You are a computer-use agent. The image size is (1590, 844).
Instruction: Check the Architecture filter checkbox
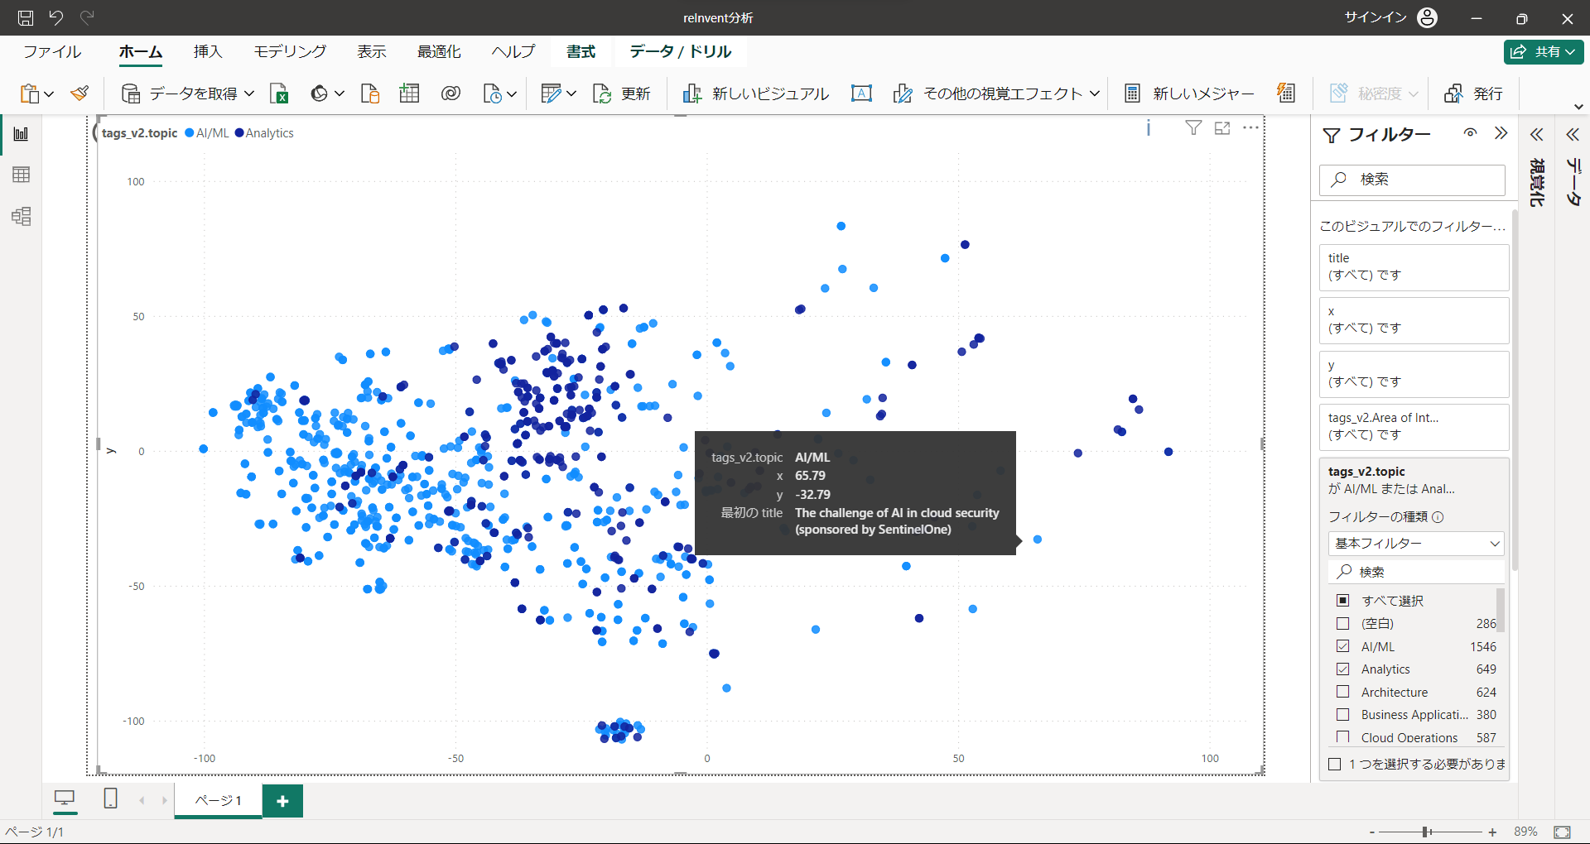tap(1343, 692)
